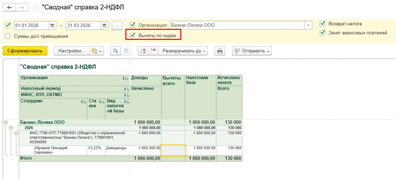Uncheck Вычеты по кодам checkbox

point(132,36)
